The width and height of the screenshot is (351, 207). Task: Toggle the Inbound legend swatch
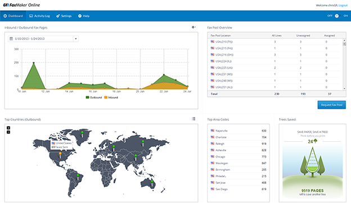pos(106,97)
